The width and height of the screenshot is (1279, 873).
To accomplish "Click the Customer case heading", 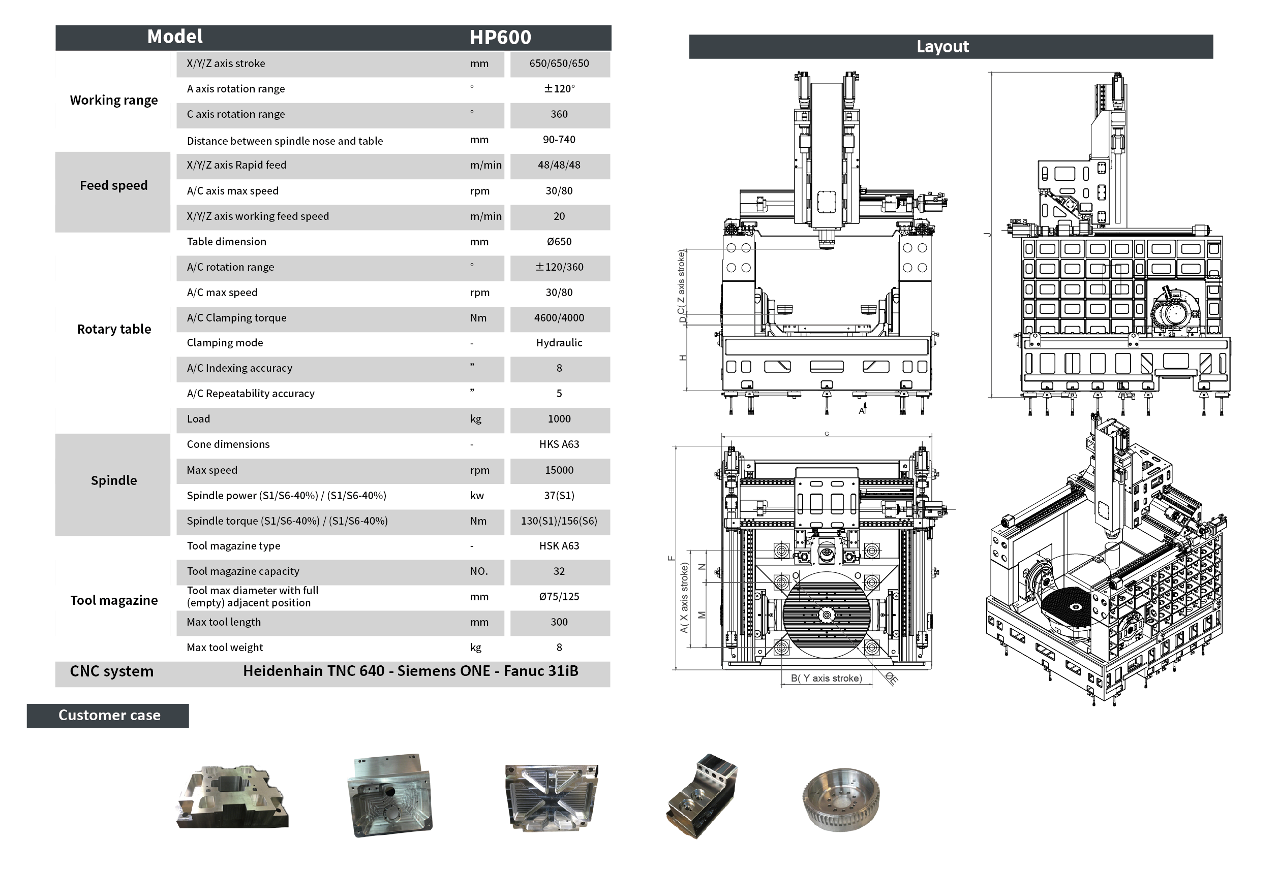I will pos(108,715).
